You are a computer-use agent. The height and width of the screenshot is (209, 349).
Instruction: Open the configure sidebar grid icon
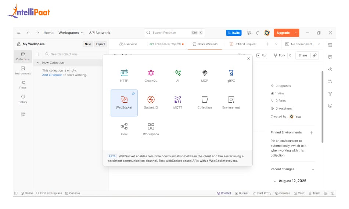pyautogui.click(x=23, y=114)
